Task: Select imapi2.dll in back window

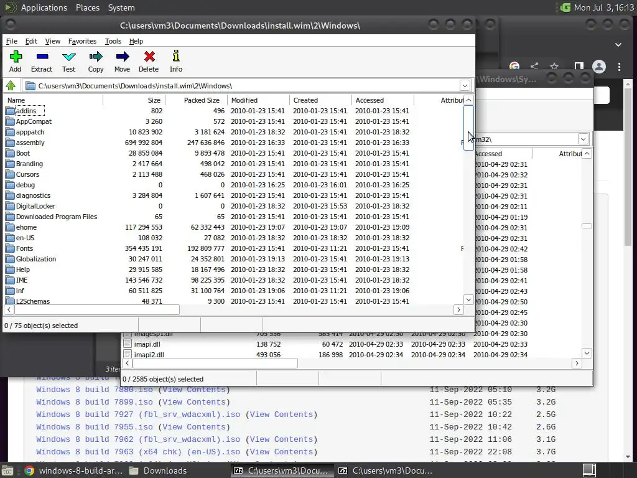Action: pos(149,354)
